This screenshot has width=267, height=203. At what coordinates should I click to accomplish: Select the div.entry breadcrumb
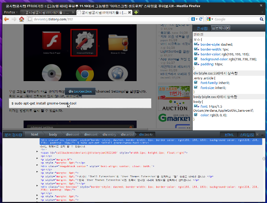coord(109,134)
